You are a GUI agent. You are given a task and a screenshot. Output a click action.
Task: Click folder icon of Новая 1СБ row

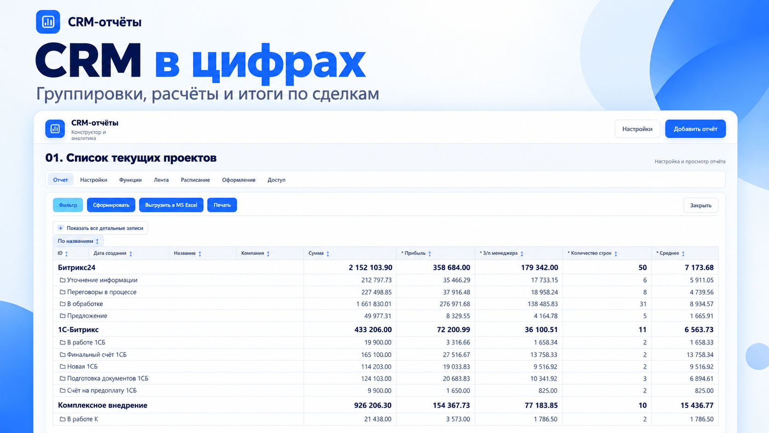pyautogui.click(x=63, y=366)
